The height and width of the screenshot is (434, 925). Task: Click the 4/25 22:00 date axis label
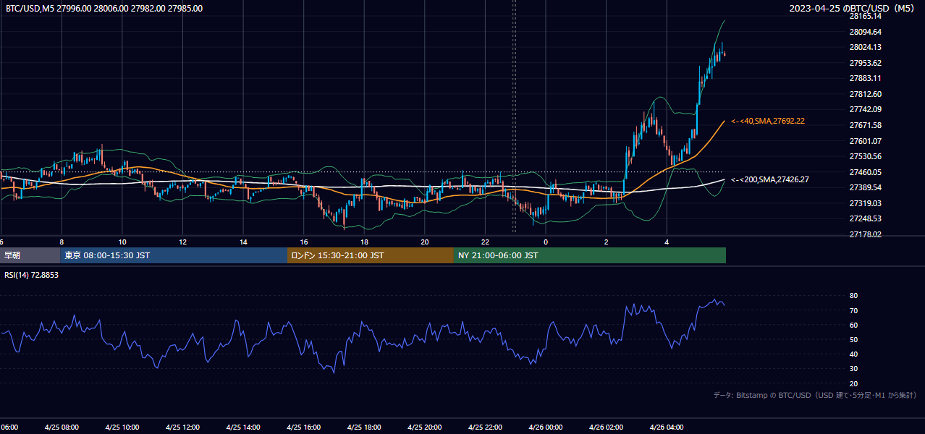[485, 427]
